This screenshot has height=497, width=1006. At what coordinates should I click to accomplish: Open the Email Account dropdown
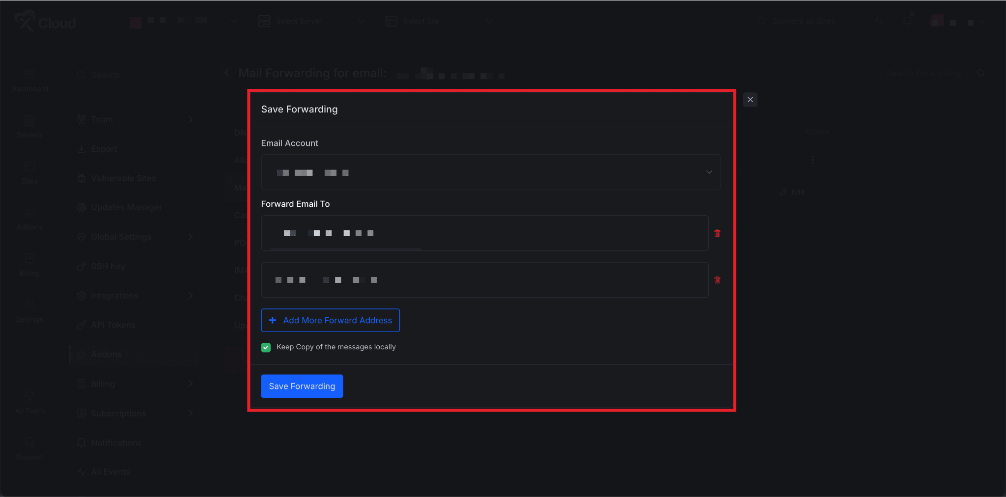coord(491,172)
